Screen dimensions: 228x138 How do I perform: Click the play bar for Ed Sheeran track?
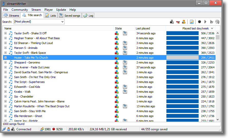pos(182,43)
